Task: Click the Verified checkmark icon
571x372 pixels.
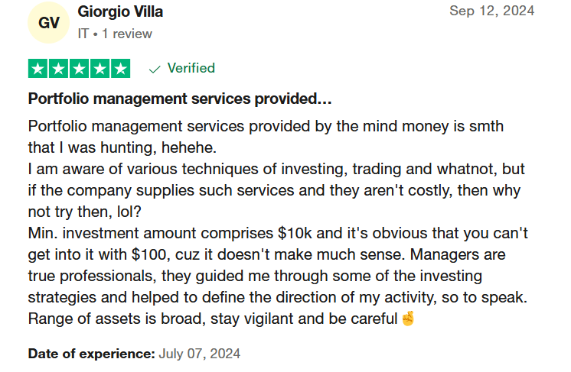Action: [155, 69]
